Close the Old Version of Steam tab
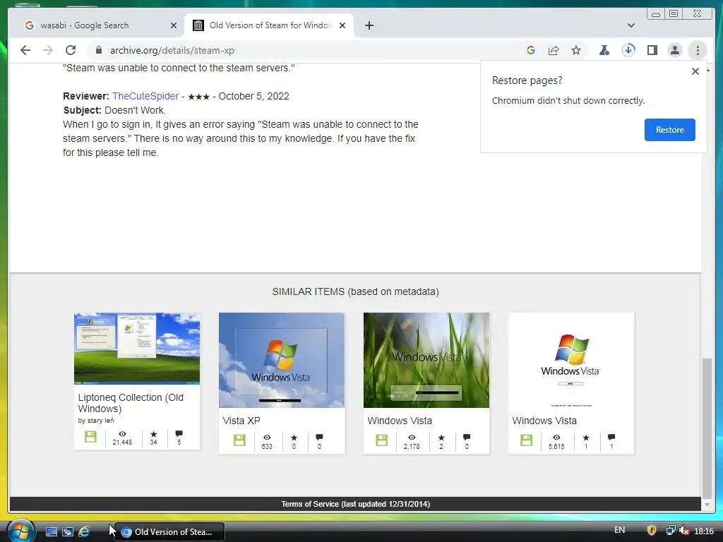723x542 pixels. tap(342, 25)
